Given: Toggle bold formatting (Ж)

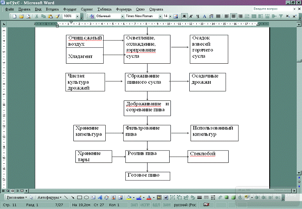Looking at the screenshot, I should (184, 16).
